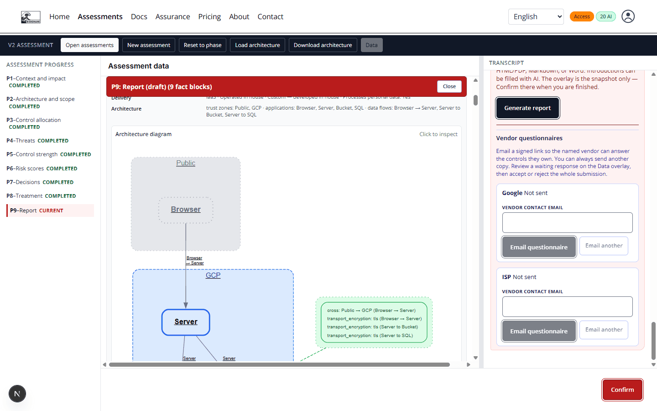Viewport: 657px width, 411px height.
Task: Click the Generate report button
Action: click(x=527, y=108)
